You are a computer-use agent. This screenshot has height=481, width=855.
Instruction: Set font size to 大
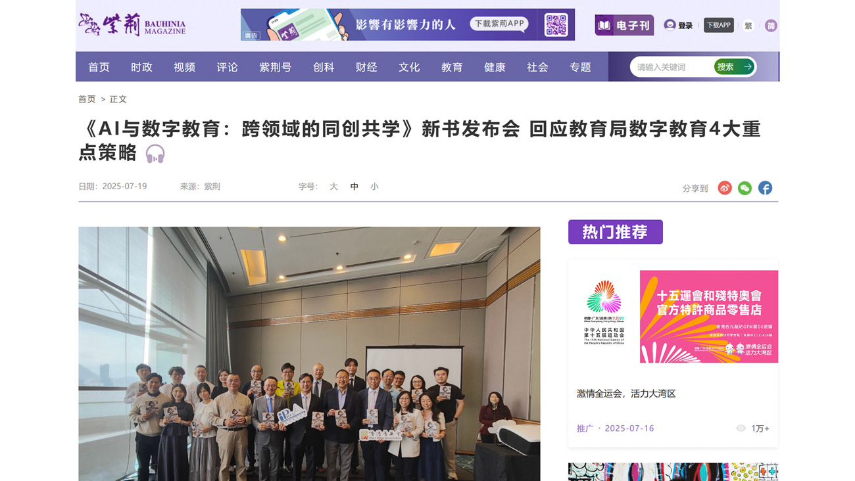click(x=333, y=187)
